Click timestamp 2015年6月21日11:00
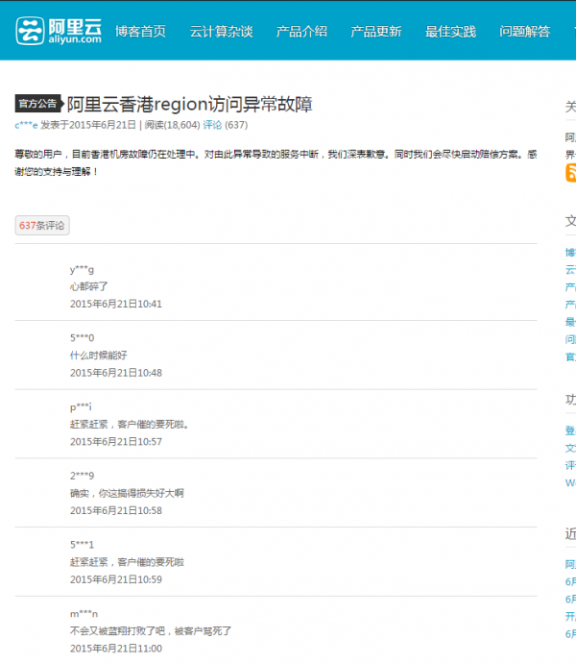Viewport: 576px width, 663px height. point(116,649)
